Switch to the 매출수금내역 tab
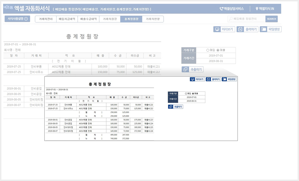 tap(89, 19)
